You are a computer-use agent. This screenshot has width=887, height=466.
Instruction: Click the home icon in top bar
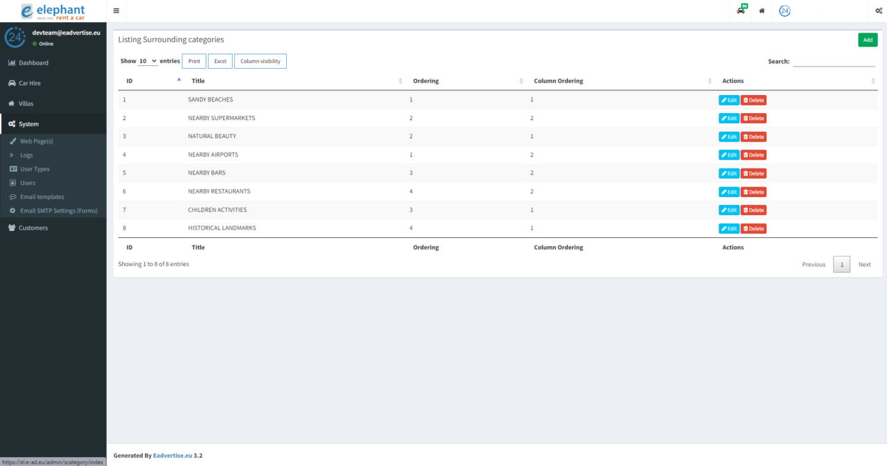[762, 11]
